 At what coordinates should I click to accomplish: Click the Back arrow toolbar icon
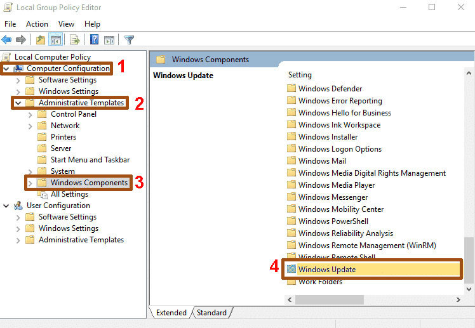6,39
